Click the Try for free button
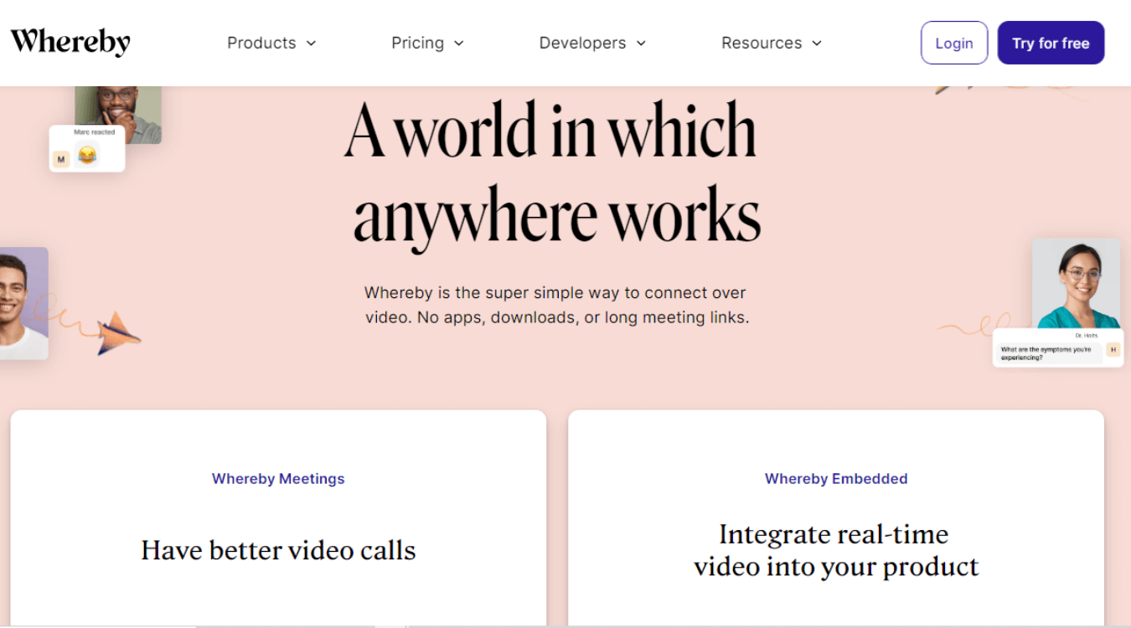This screenshot has height=628, width=1131. coord(1051,43)
